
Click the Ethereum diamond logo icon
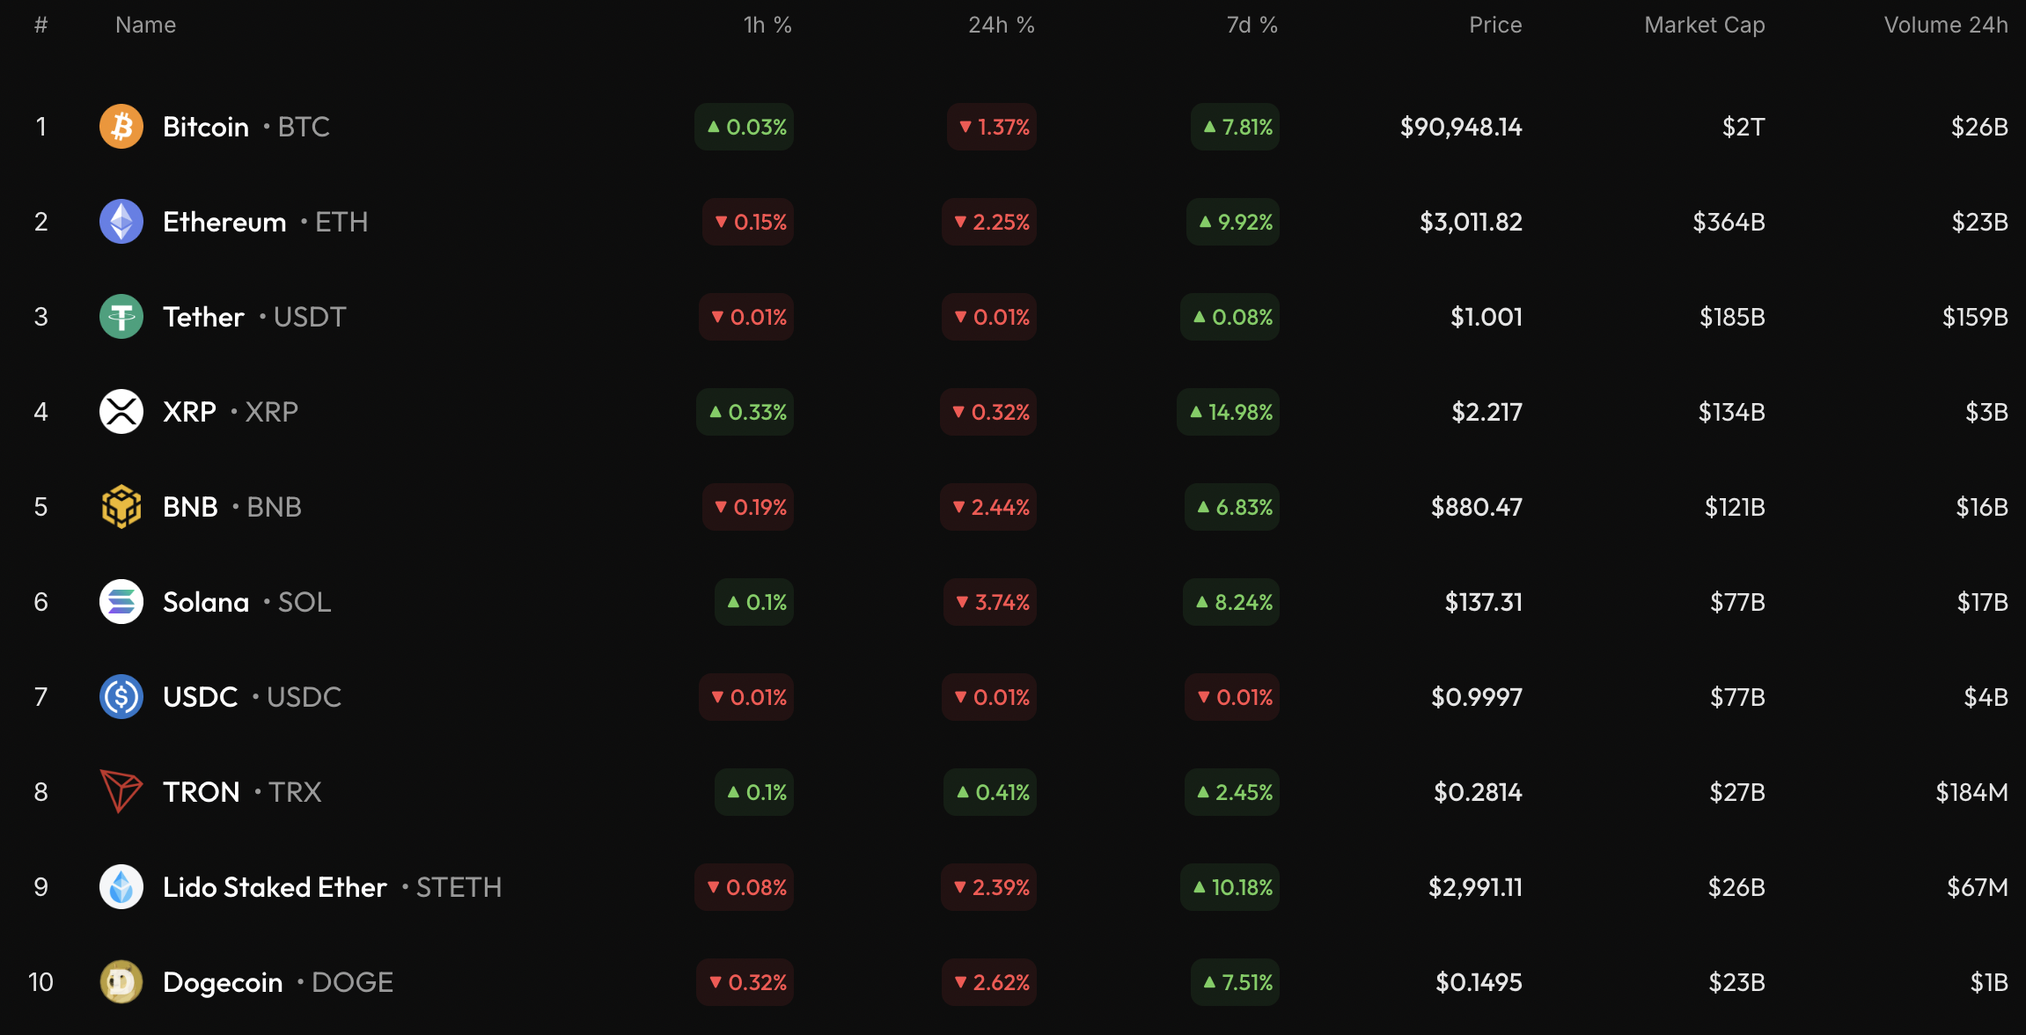(121, 222)
